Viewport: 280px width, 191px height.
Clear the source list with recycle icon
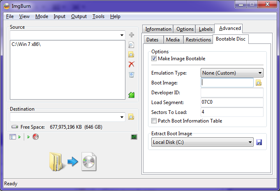coord(132,75)
